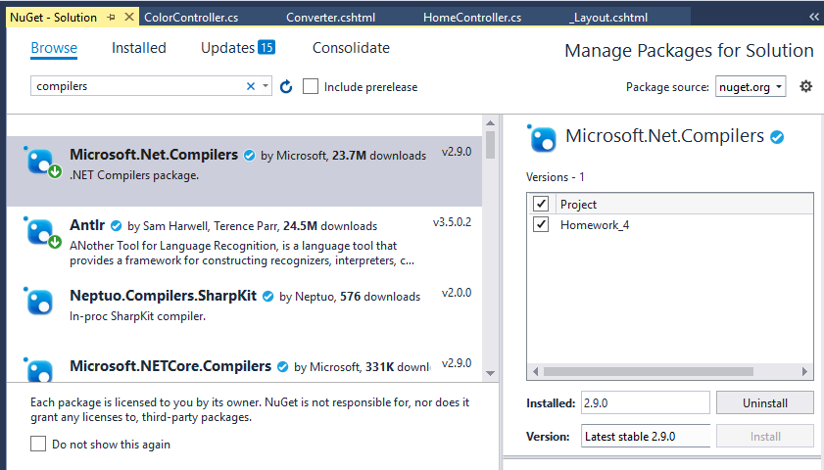Click Neptuo.Compilers.SharpKit package icon
Viewport: 824px width, 470px height.
[39, 302]
